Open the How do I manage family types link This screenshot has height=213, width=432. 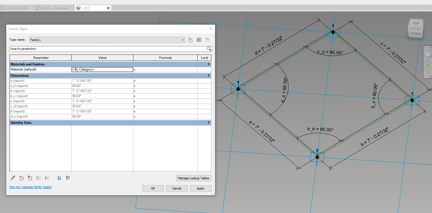click(x=30, y=187)
